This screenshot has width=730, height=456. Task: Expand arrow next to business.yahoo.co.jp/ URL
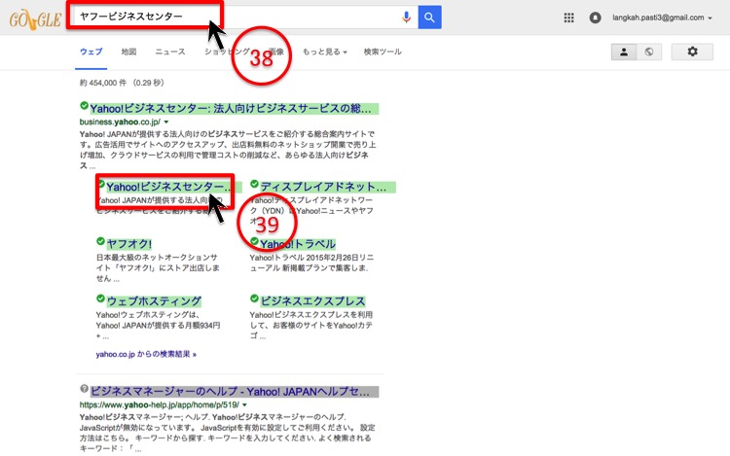[x=166, y=123]
